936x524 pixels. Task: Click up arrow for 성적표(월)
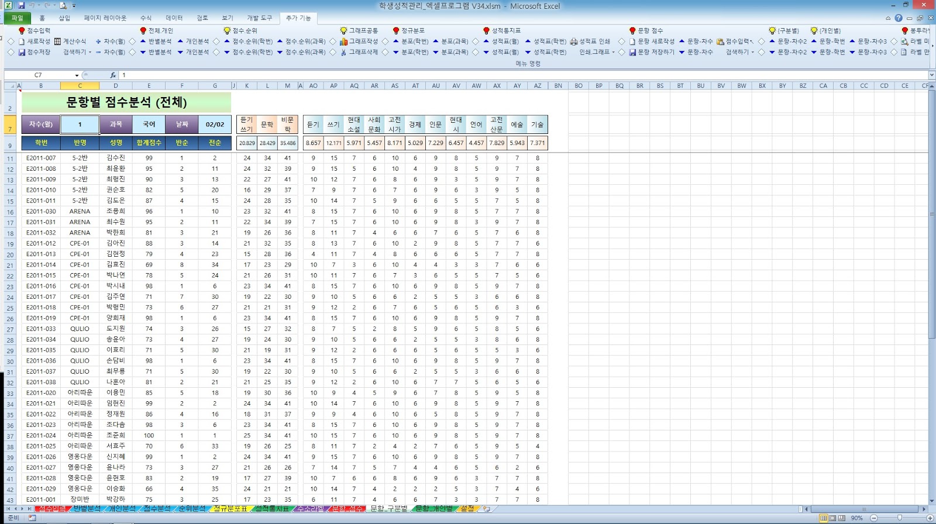(486, 42)
